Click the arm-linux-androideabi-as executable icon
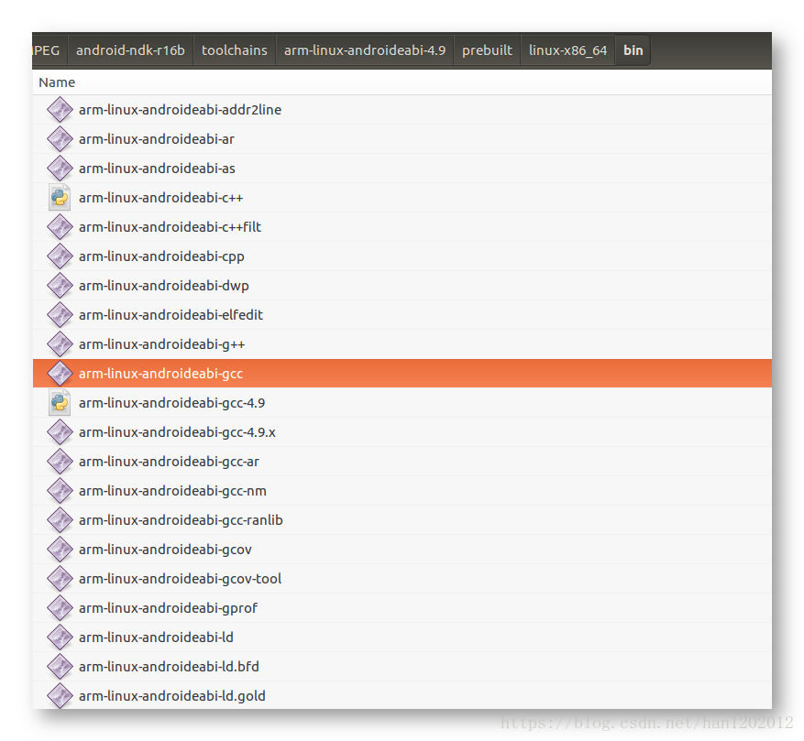 click(60, 169)
